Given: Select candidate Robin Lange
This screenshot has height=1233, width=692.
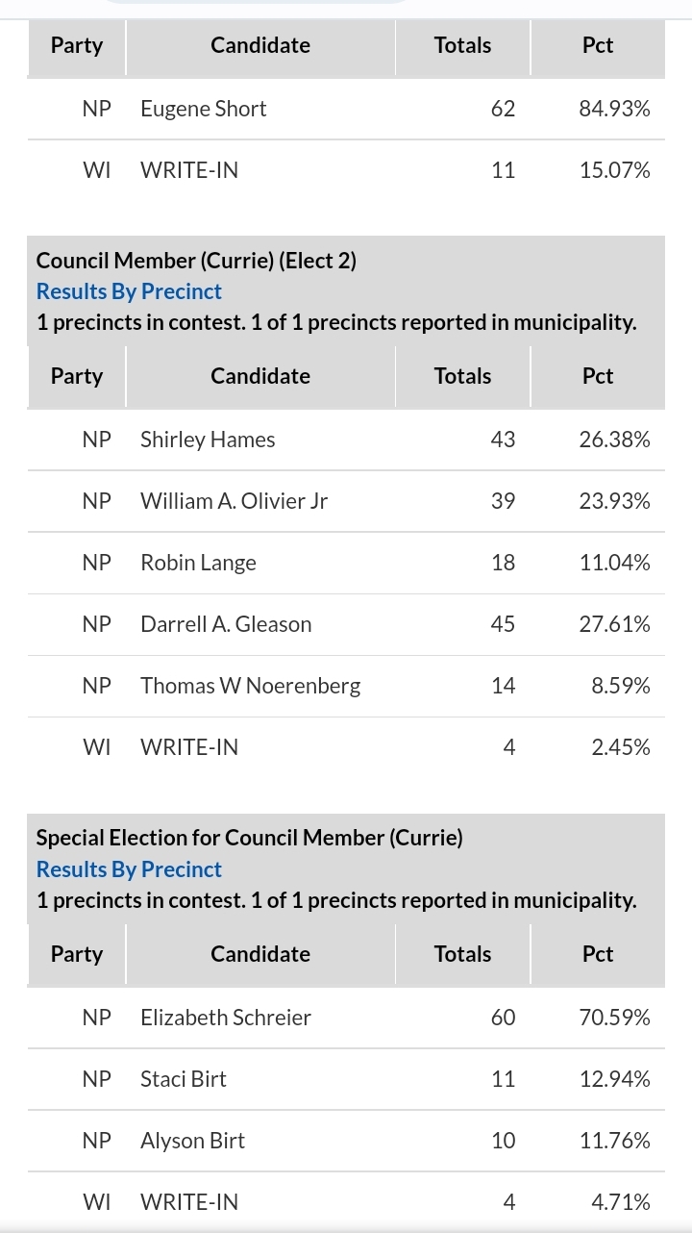Looking at the screenshot, I should click(x=198, y=563).
